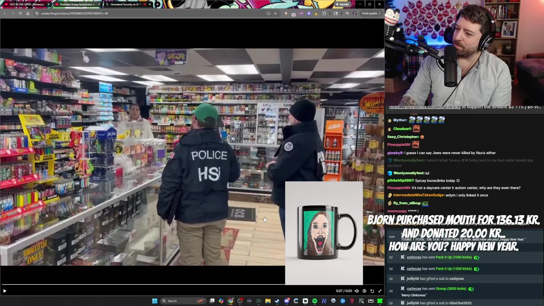Image resolution: width=544 pixels, height=306 pixels.
Task: Click the picture-in-picture icon in player controls
Action: pos(372,291)
